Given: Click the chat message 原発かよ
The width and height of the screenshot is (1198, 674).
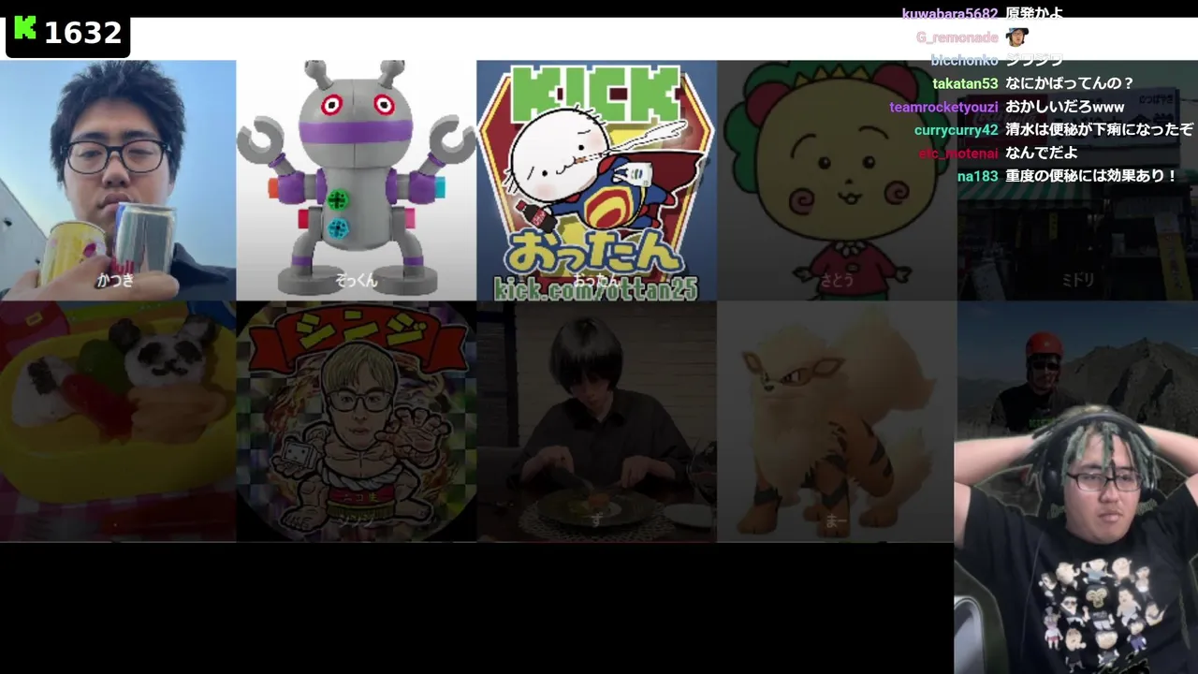Looking at the screenshot, I should click(1034, 13).
